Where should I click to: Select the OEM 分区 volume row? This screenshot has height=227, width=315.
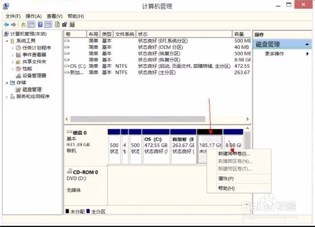pyautogui.click(x=157, y=47)
